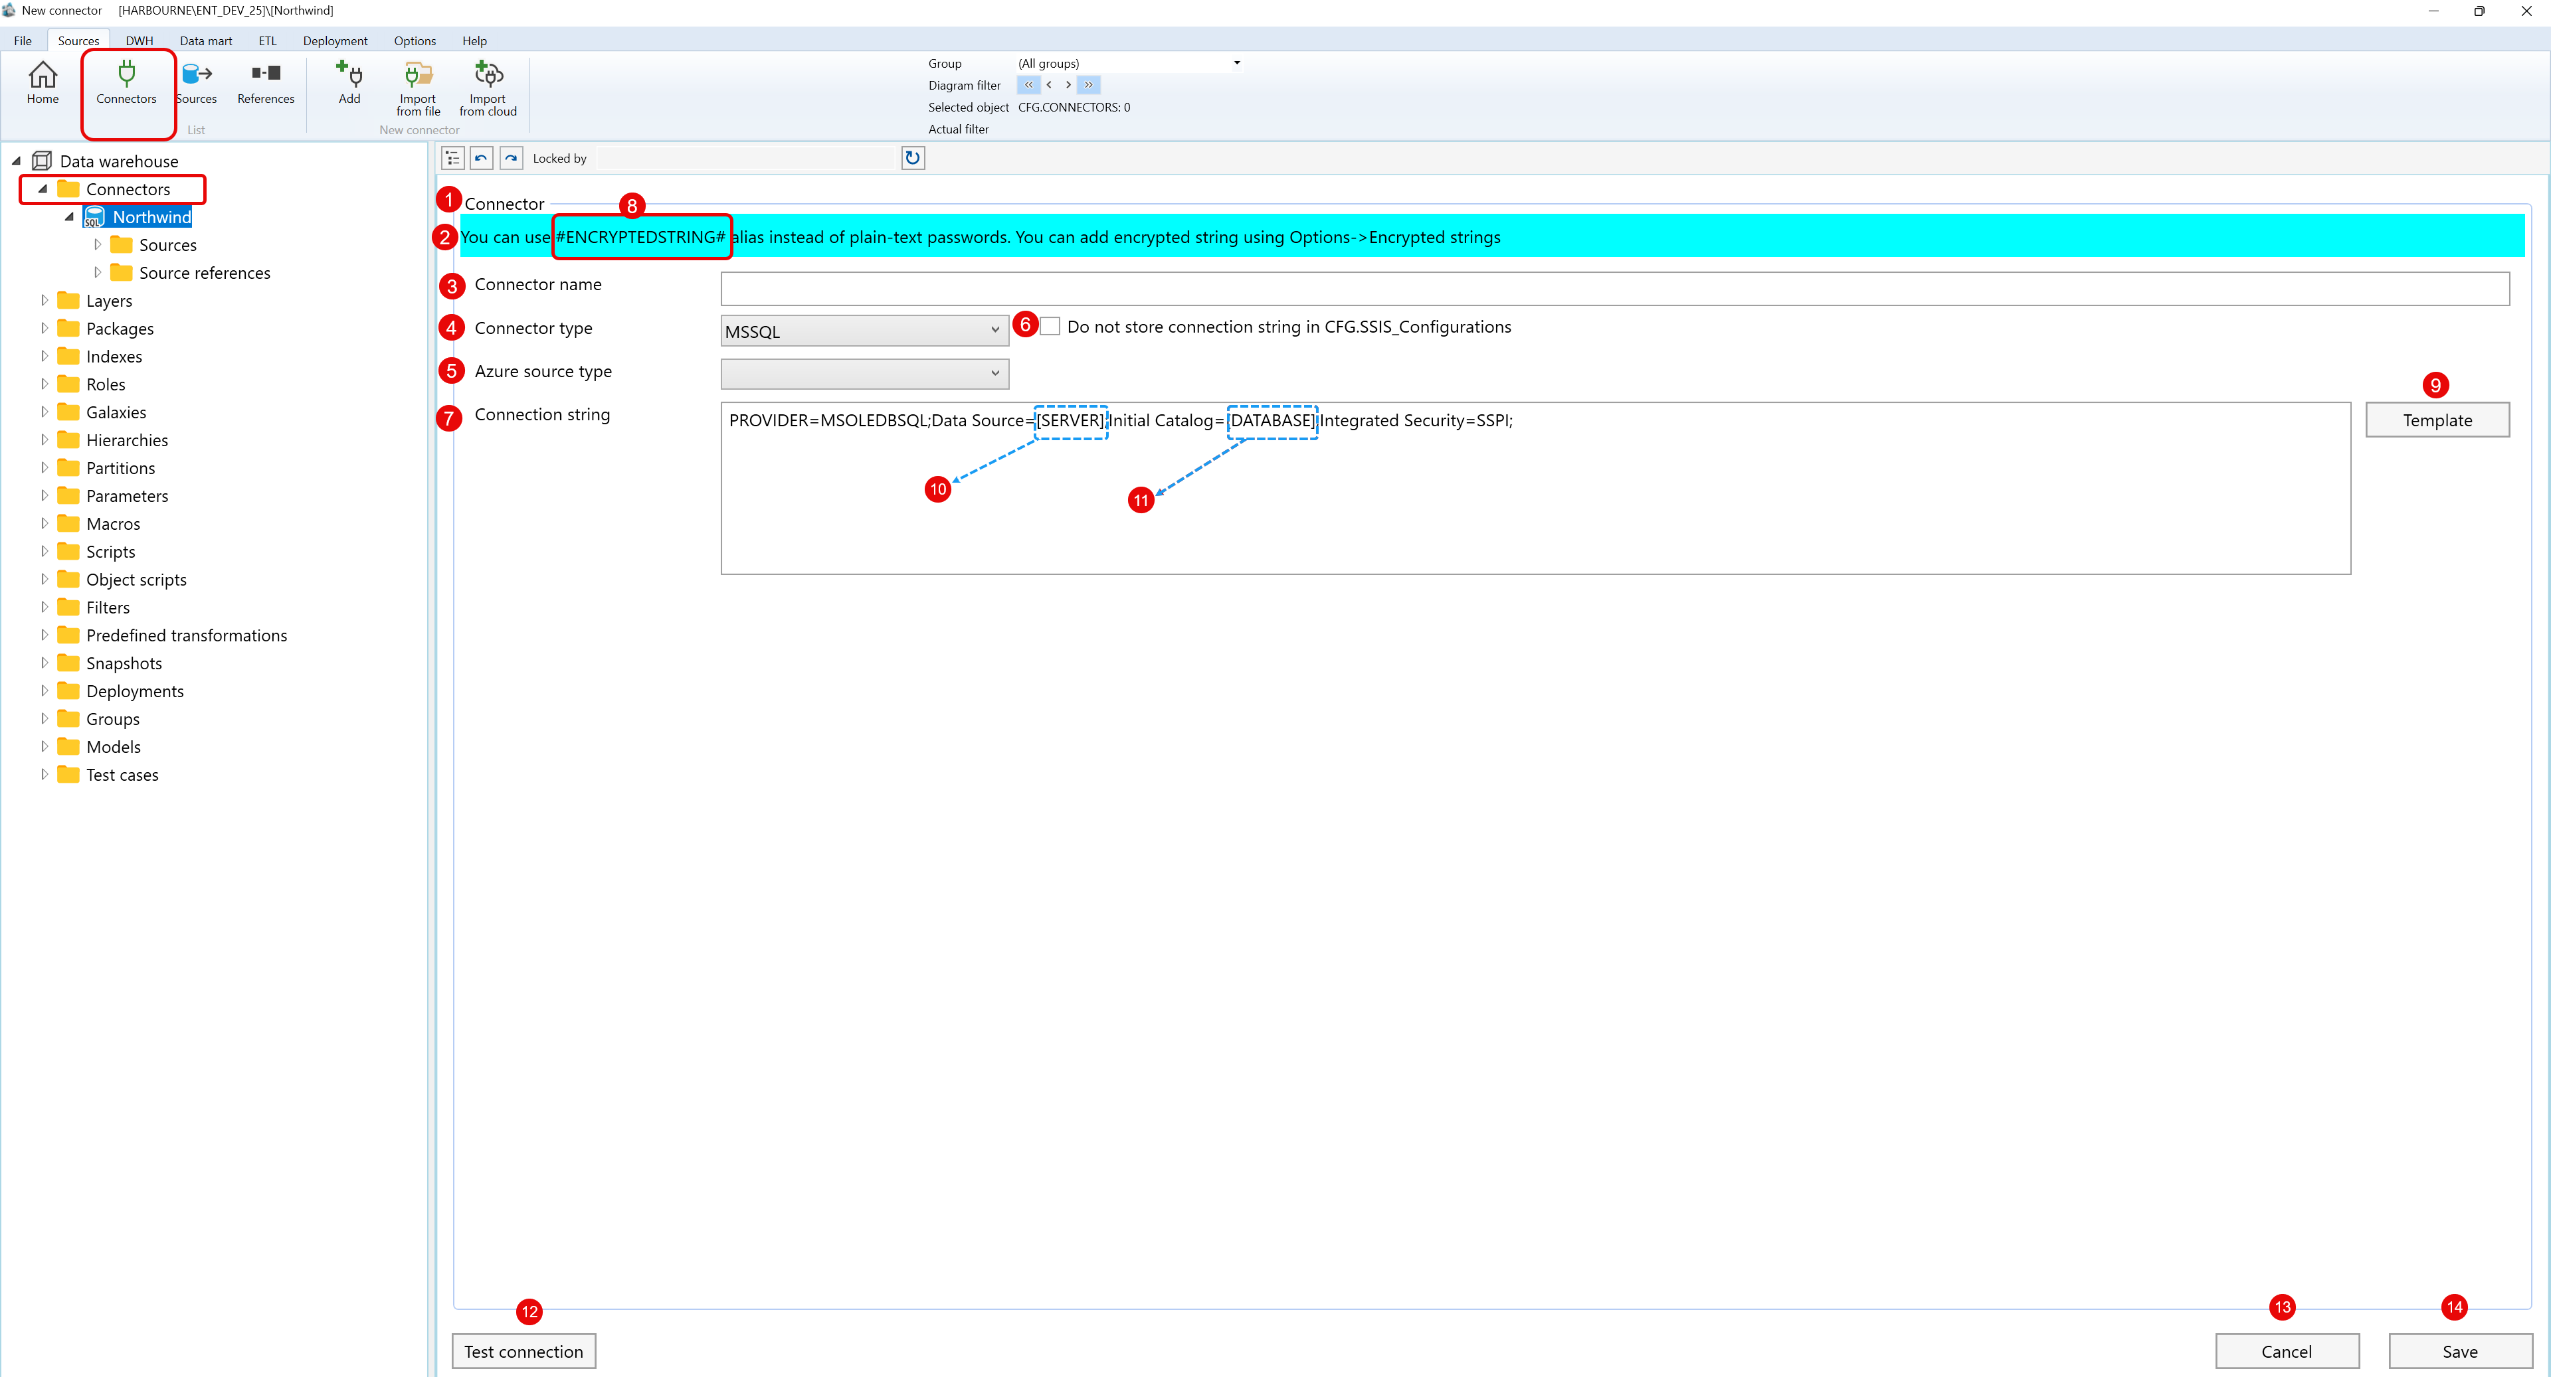This screenshot has height=1377, width=2551.
Task: Go to the first diagram filter
Action: pos(1028,85)
